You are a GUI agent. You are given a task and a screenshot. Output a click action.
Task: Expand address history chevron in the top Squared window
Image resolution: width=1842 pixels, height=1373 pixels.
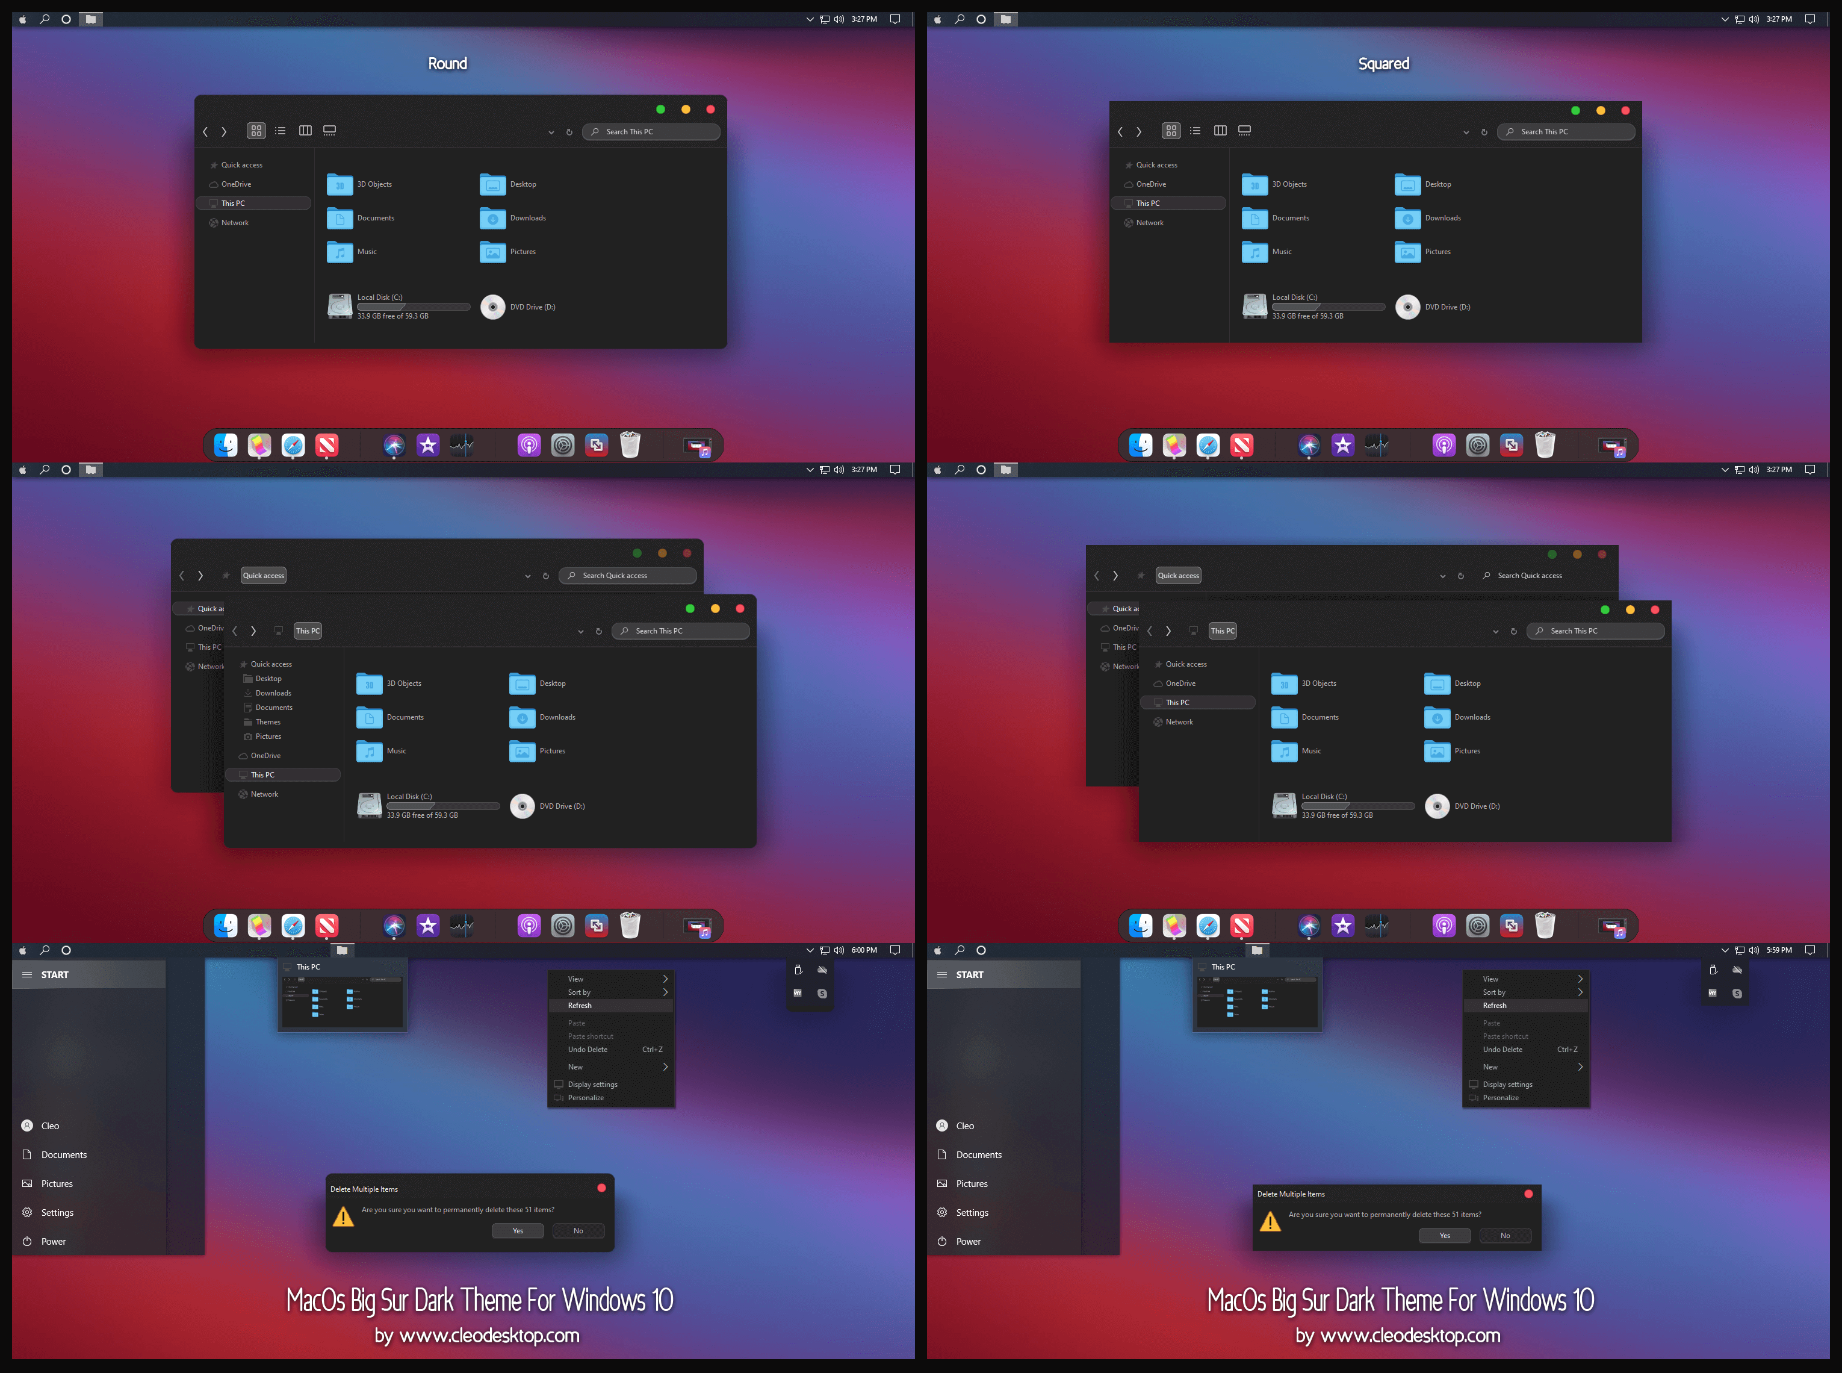tap(1466, 132)
